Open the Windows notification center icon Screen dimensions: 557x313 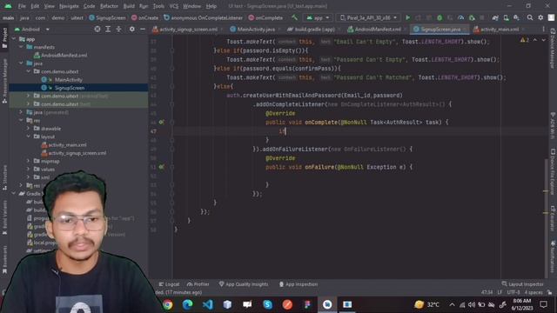pos(543,304)
